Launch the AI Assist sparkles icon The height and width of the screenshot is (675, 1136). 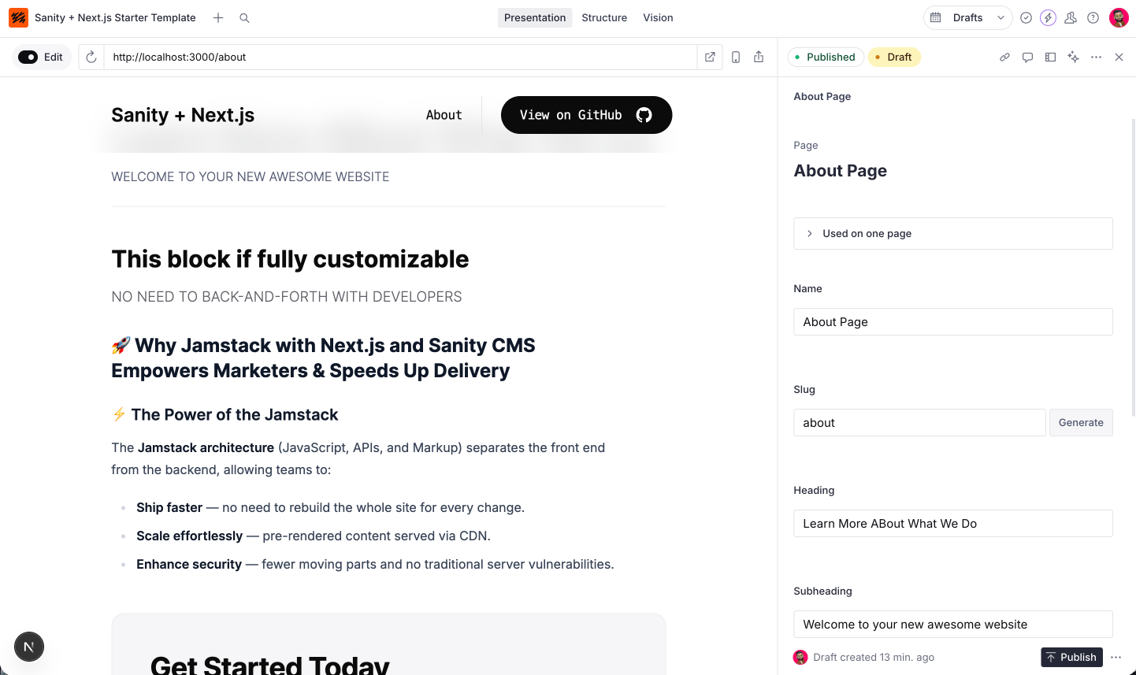tap(1073, 57)
